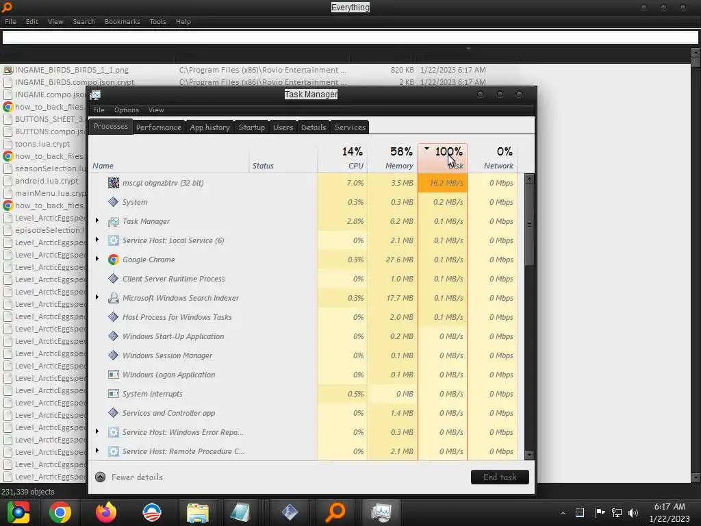Click the Google Chrome process icon
The height and width of the screenshot is (526, 701).
(x=114, y=260)
